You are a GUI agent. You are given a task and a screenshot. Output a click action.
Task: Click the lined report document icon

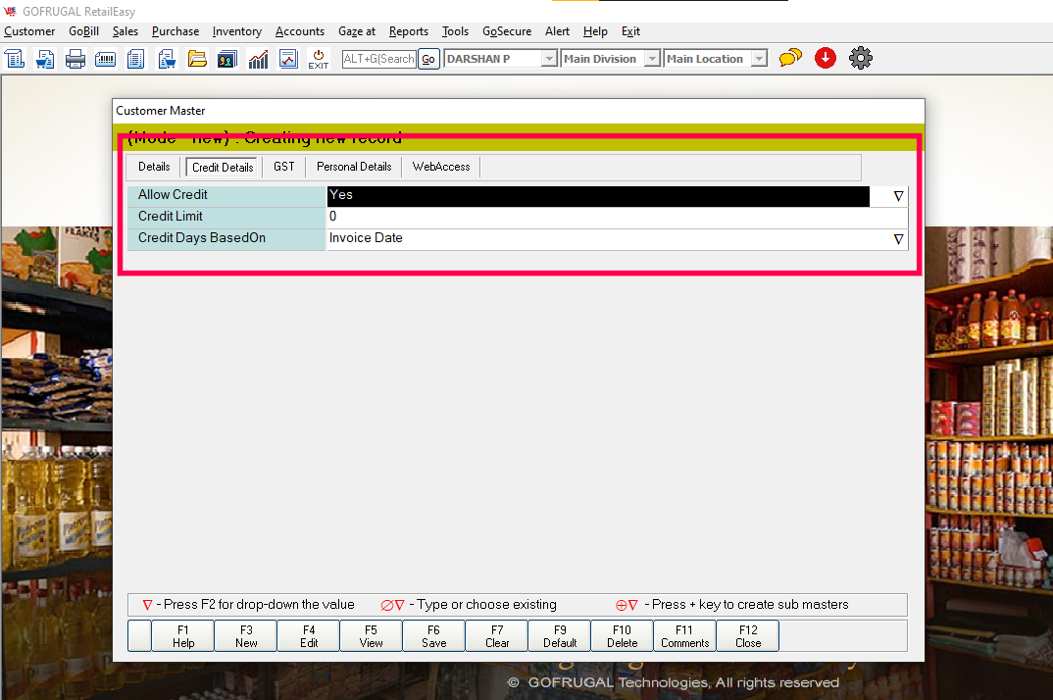pos(135,59)
